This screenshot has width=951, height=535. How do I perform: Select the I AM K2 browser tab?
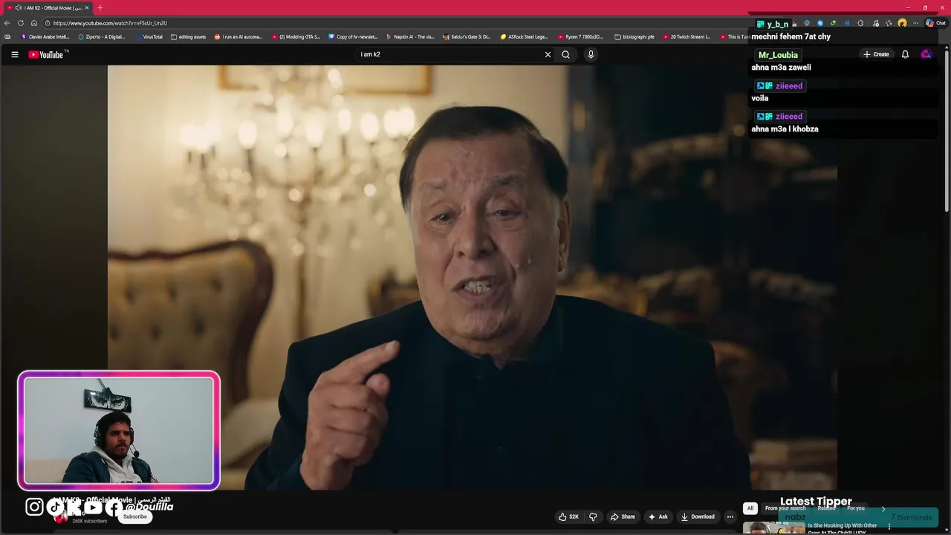click(48, 7)
